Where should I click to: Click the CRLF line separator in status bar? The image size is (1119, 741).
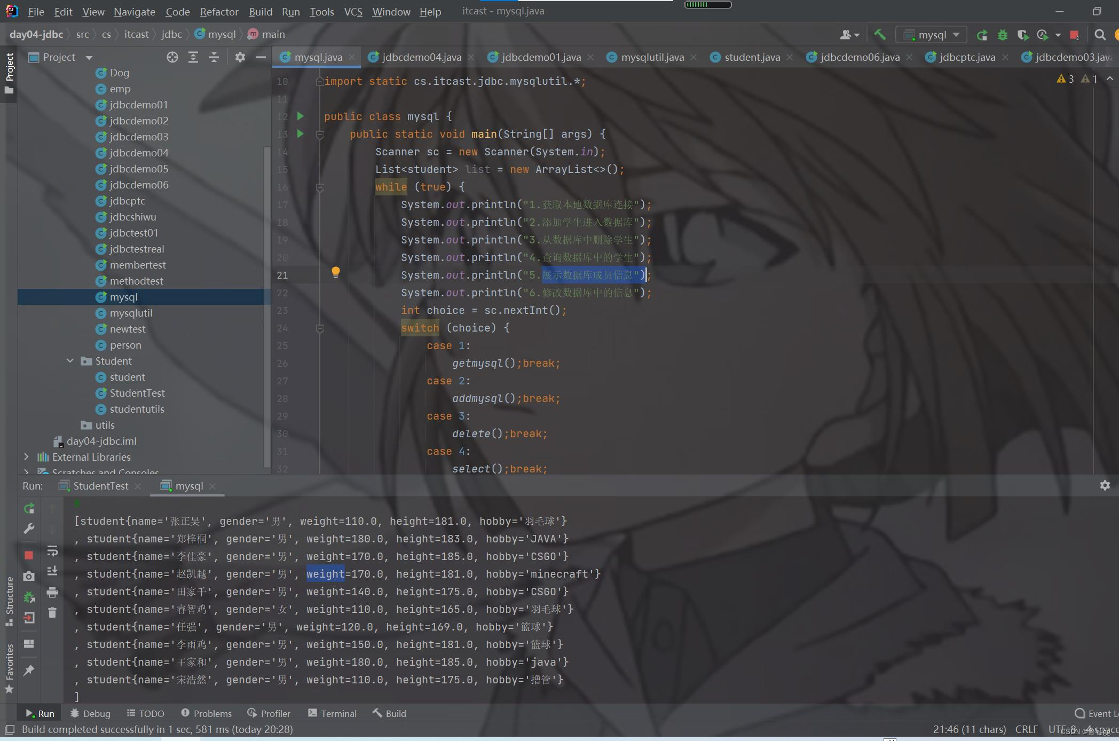pos(1026,729)
